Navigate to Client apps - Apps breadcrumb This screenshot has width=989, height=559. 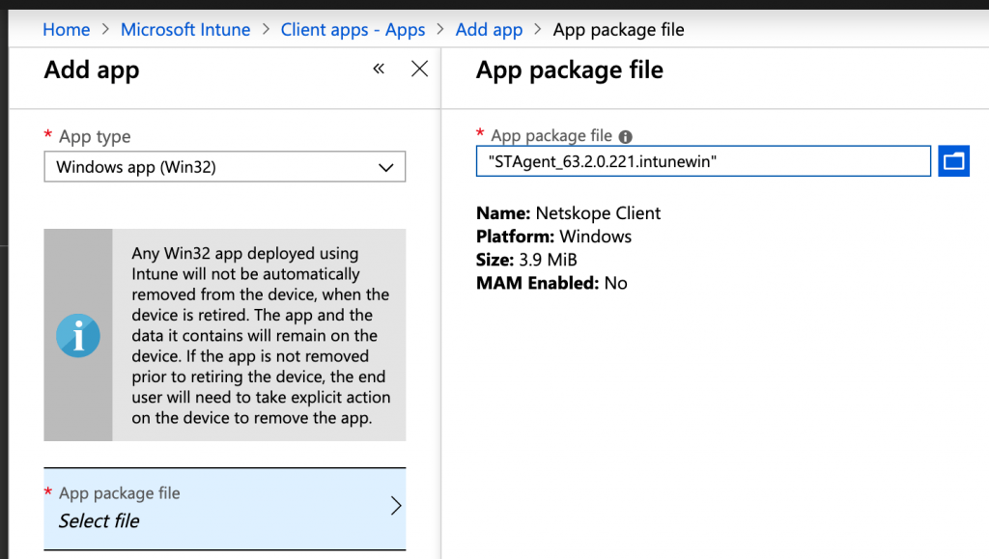pos(353,30)
